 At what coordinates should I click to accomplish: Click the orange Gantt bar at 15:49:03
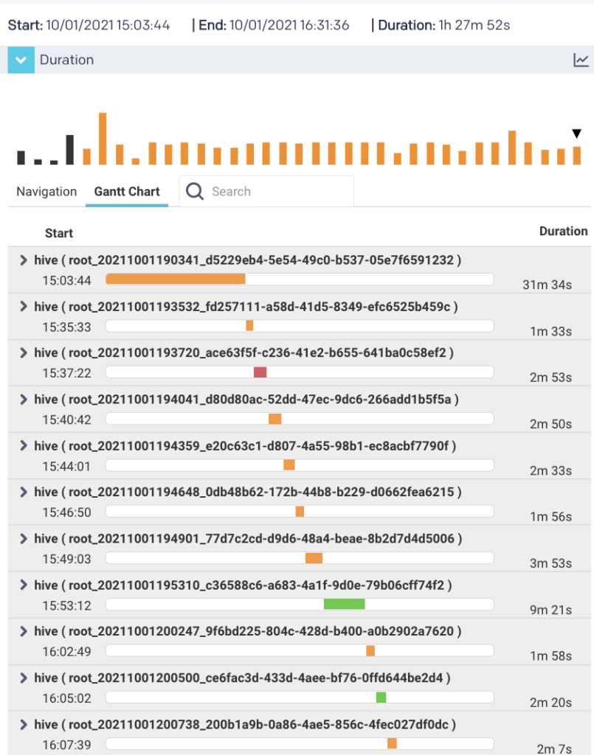pyautogui.click(x=314, y=558)
